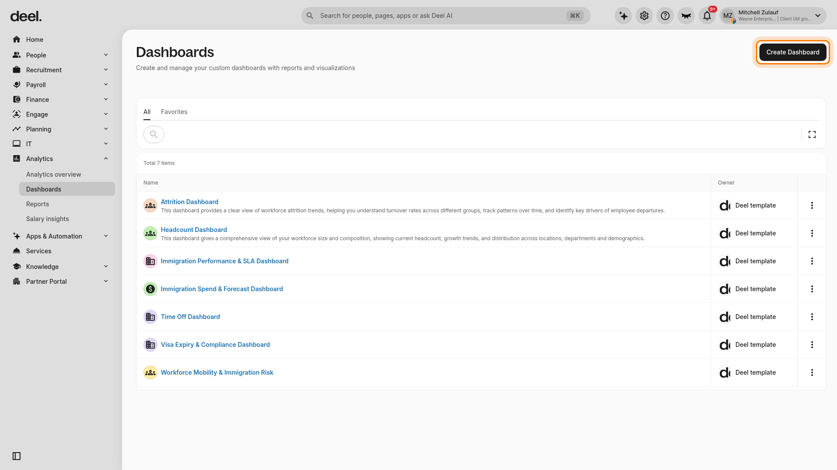Open Visa Expiry & Compliance Dashboard link
The width and height of the screenshot is (837, 470).
tap(215, 345)
